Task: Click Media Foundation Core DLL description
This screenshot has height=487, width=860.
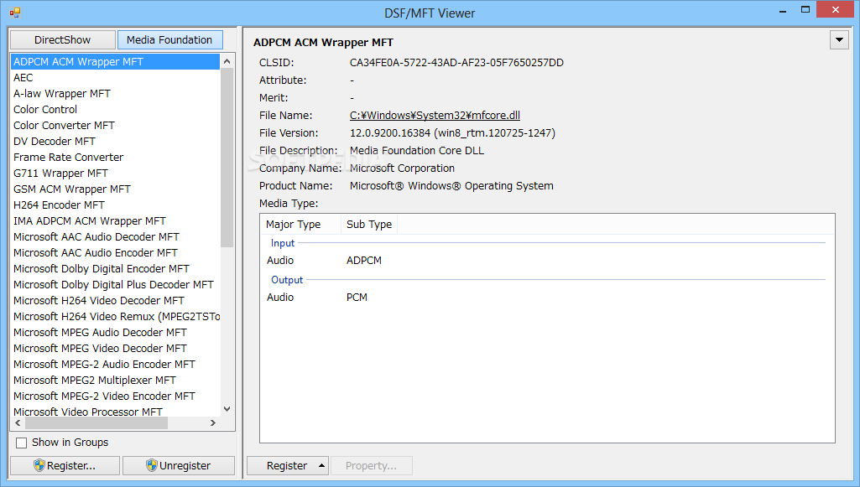Action: coord(417,151)
